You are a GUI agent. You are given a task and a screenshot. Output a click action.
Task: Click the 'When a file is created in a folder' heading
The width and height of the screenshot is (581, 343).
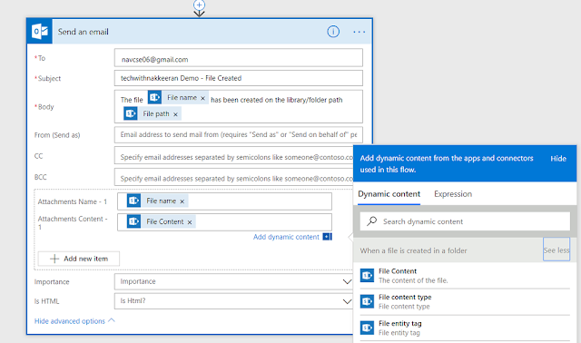click(414, 250)
